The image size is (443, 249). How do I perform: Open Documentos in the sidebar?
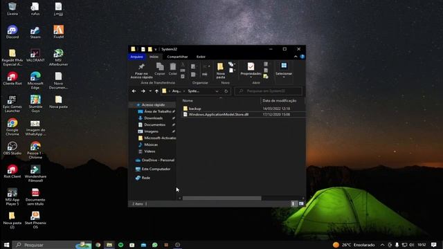(x=154, y=124)
